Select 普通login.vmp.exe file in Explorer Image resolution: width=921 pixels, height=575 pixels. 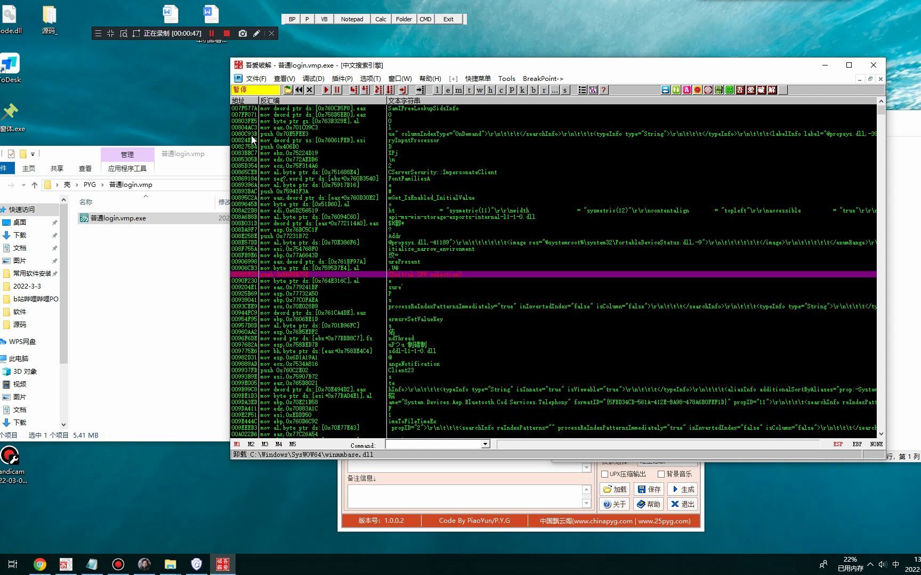pos(118,218)
